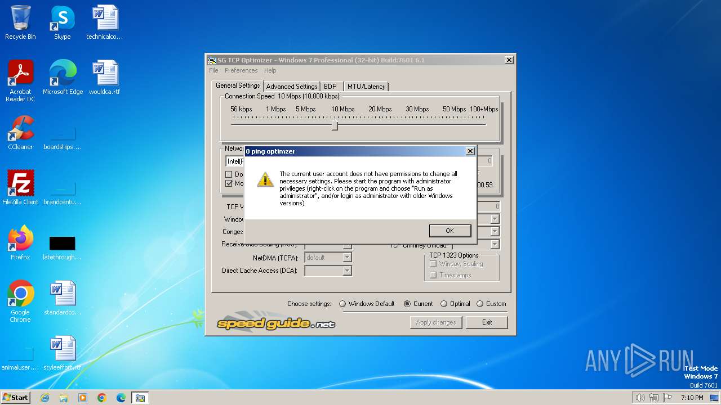
Task: Open the Help menu
Action: point(270,70)
